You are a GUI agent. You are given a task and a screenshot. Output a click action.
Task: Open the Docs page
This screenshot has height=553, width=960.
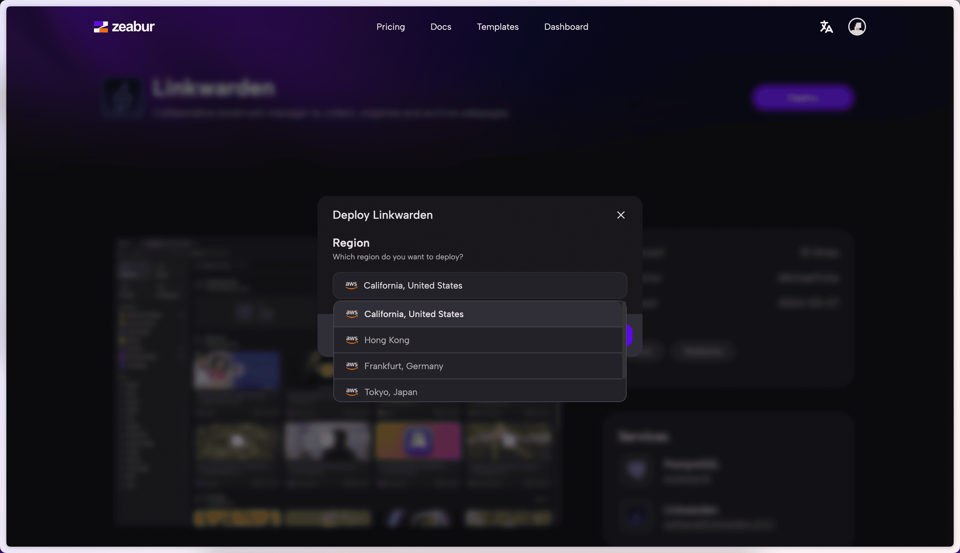click(x=441, y=27)
